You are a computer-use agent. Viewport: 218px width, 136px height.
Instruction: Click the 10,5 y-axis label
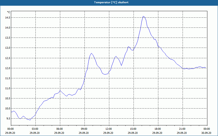click(x=8, y=98)
